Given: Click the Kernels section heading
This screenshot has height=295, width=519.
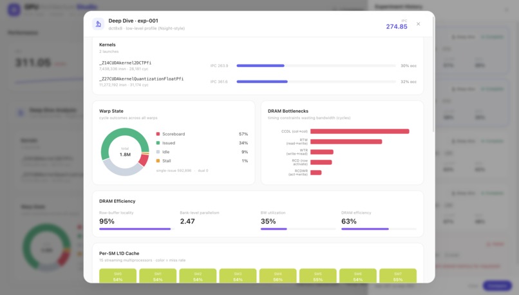Looking at the screenshot, I should click(x=108, y=44).
